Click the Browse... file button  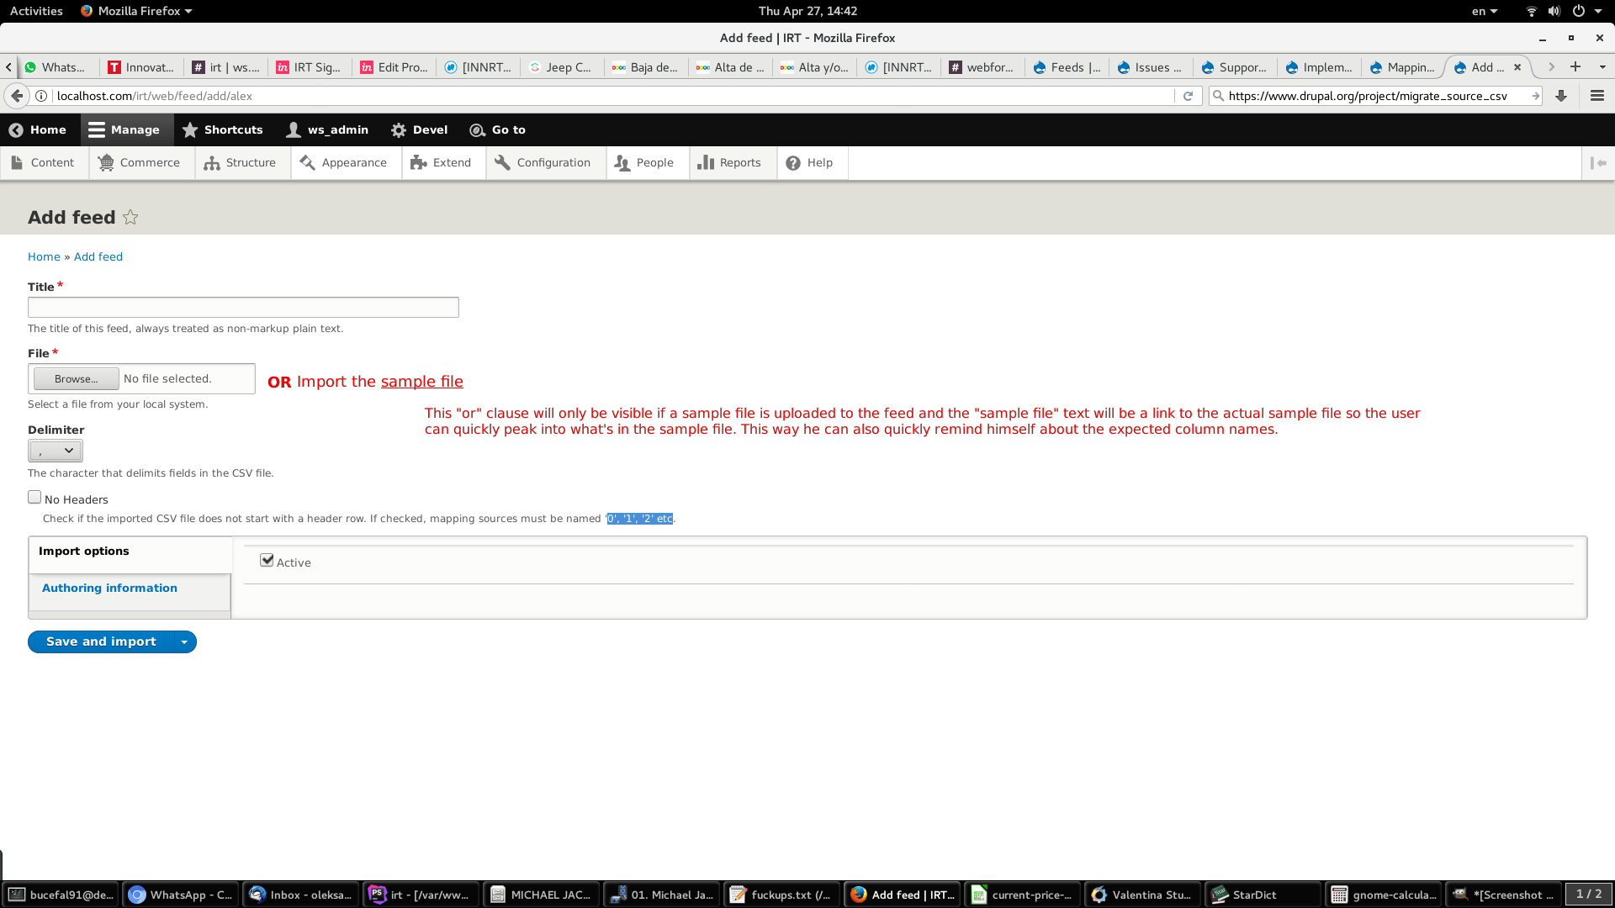76,379
